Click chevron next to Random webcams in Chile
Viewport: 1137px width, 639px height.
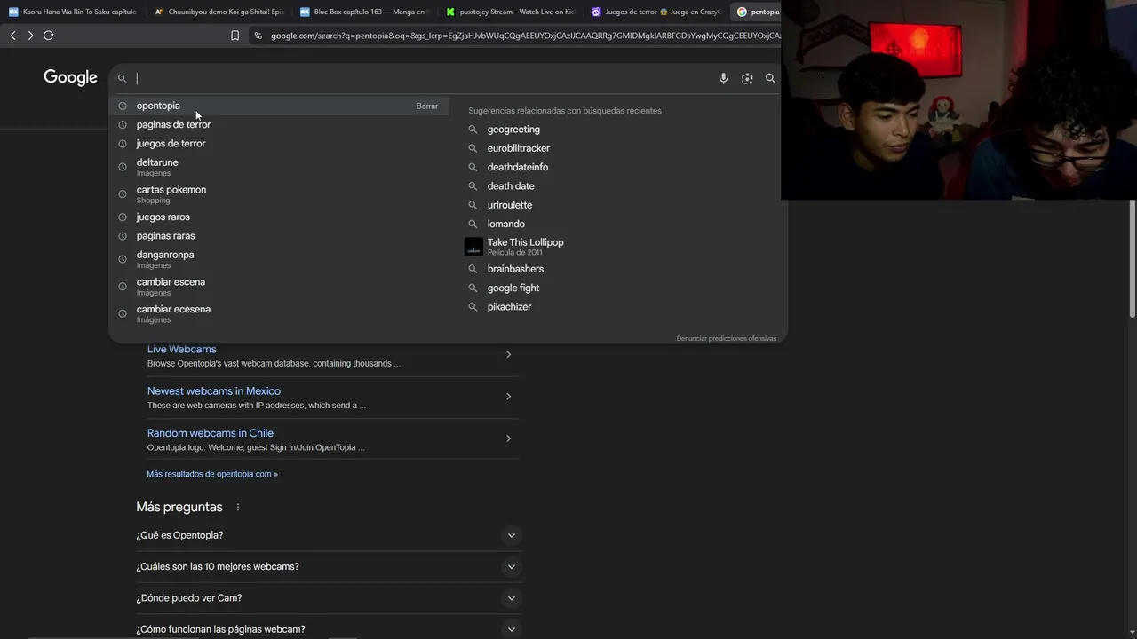[508, 438]
